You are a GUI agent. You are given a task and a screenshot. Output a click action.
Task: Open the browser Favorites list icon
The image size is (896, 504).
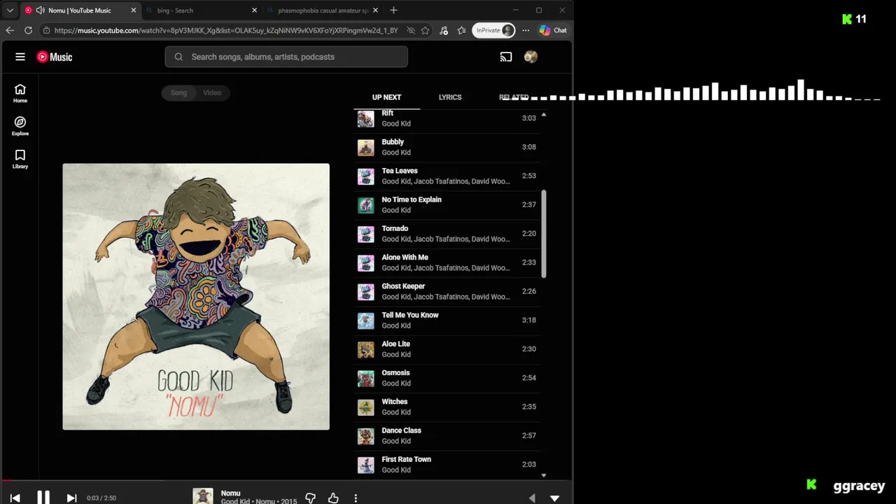[x=461, y=30]
